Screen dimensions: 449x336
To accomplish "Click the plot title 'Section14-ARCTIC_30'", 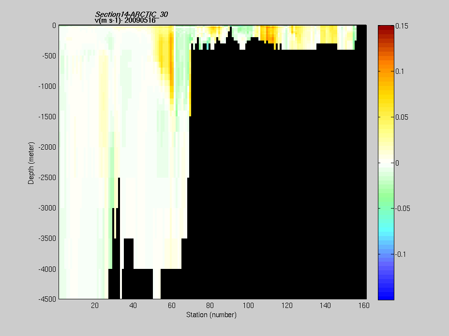I will click(132, 14).
